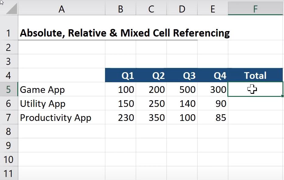
Task: Select Game App Q4 value 300
Action: [x=213, y=89]
